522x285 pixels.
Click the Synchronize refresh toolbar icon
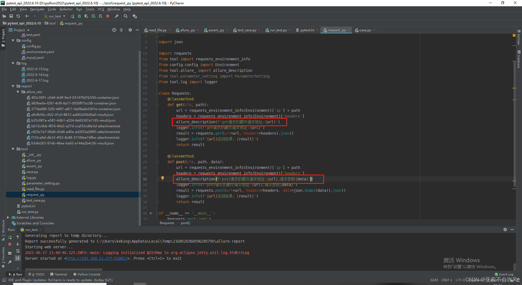pyautogui.click(x=18, y=16)
